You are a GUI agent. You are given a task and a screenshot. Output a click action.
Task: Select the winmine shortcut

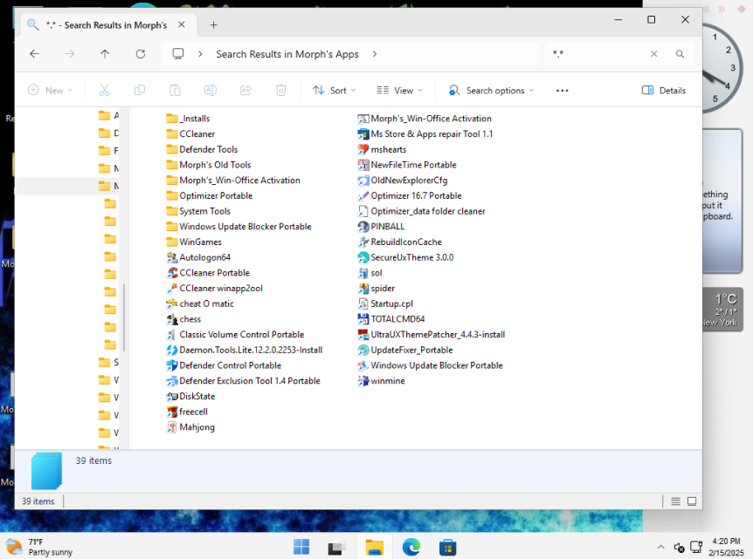[x=382, y=381]
